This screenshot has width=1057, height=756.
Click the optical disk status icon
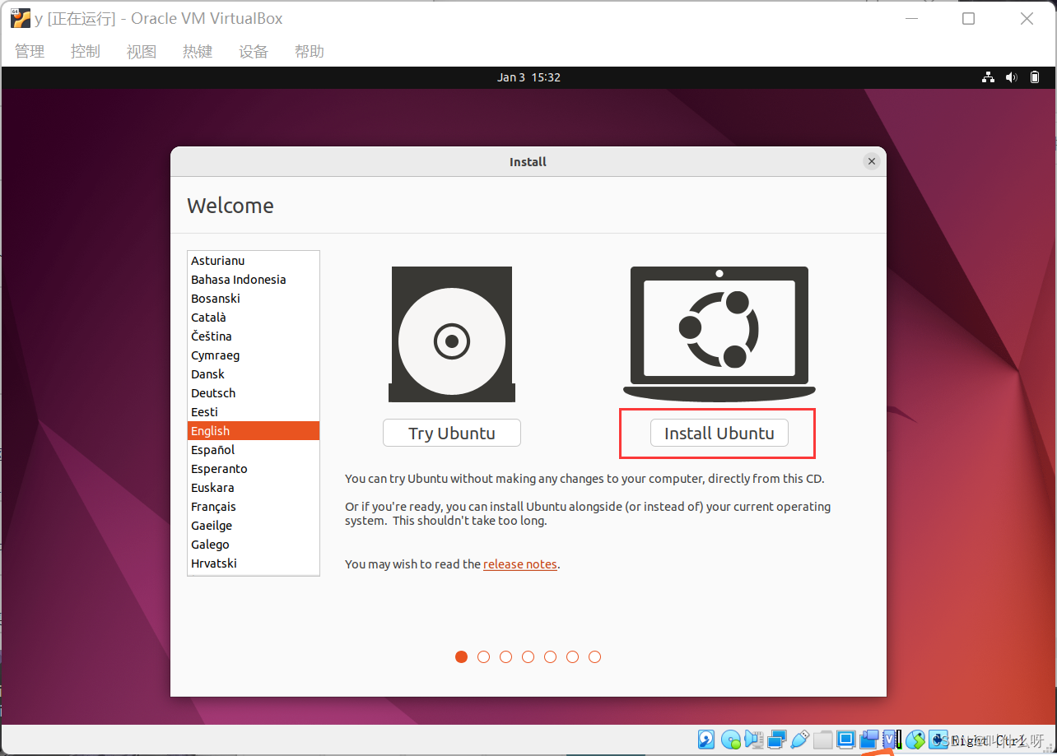731,740
